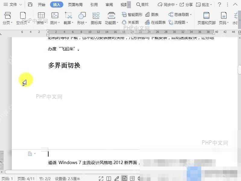The width and height of the screenshot is (241, 181).
Task: Open the 页码 page number dropdown
Action: tap(224, 18)
